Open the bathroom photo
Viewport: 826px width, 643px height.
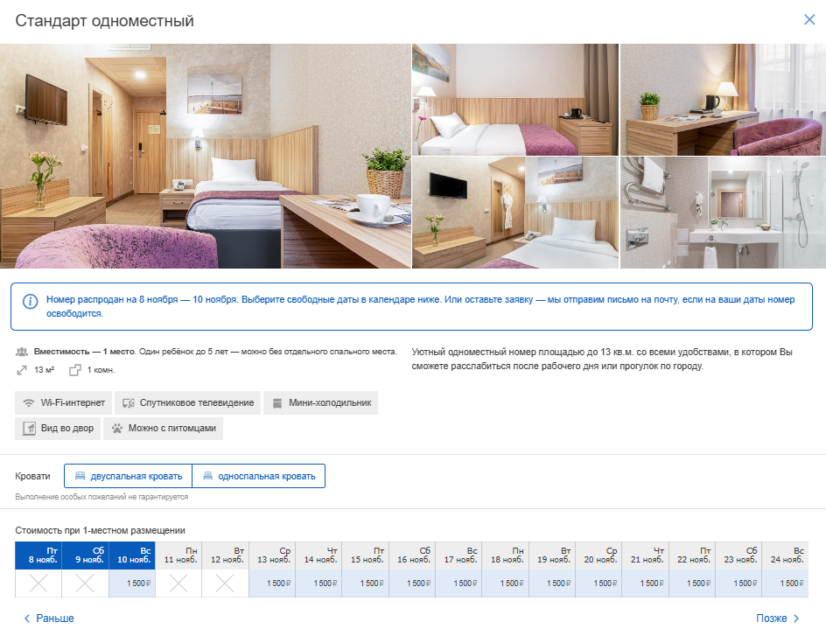[x=724, y=213]
